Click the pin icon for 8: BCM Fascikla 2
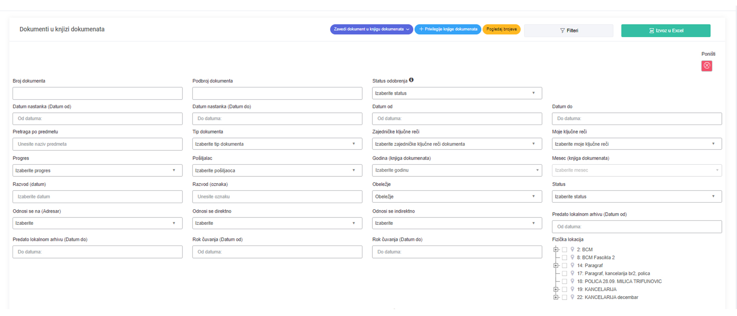 click(572, 257)
